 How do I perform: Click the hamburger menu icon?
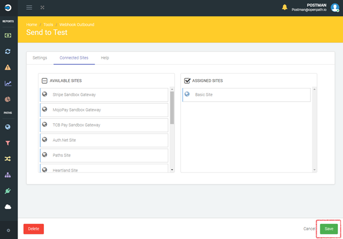click(29, 8)
